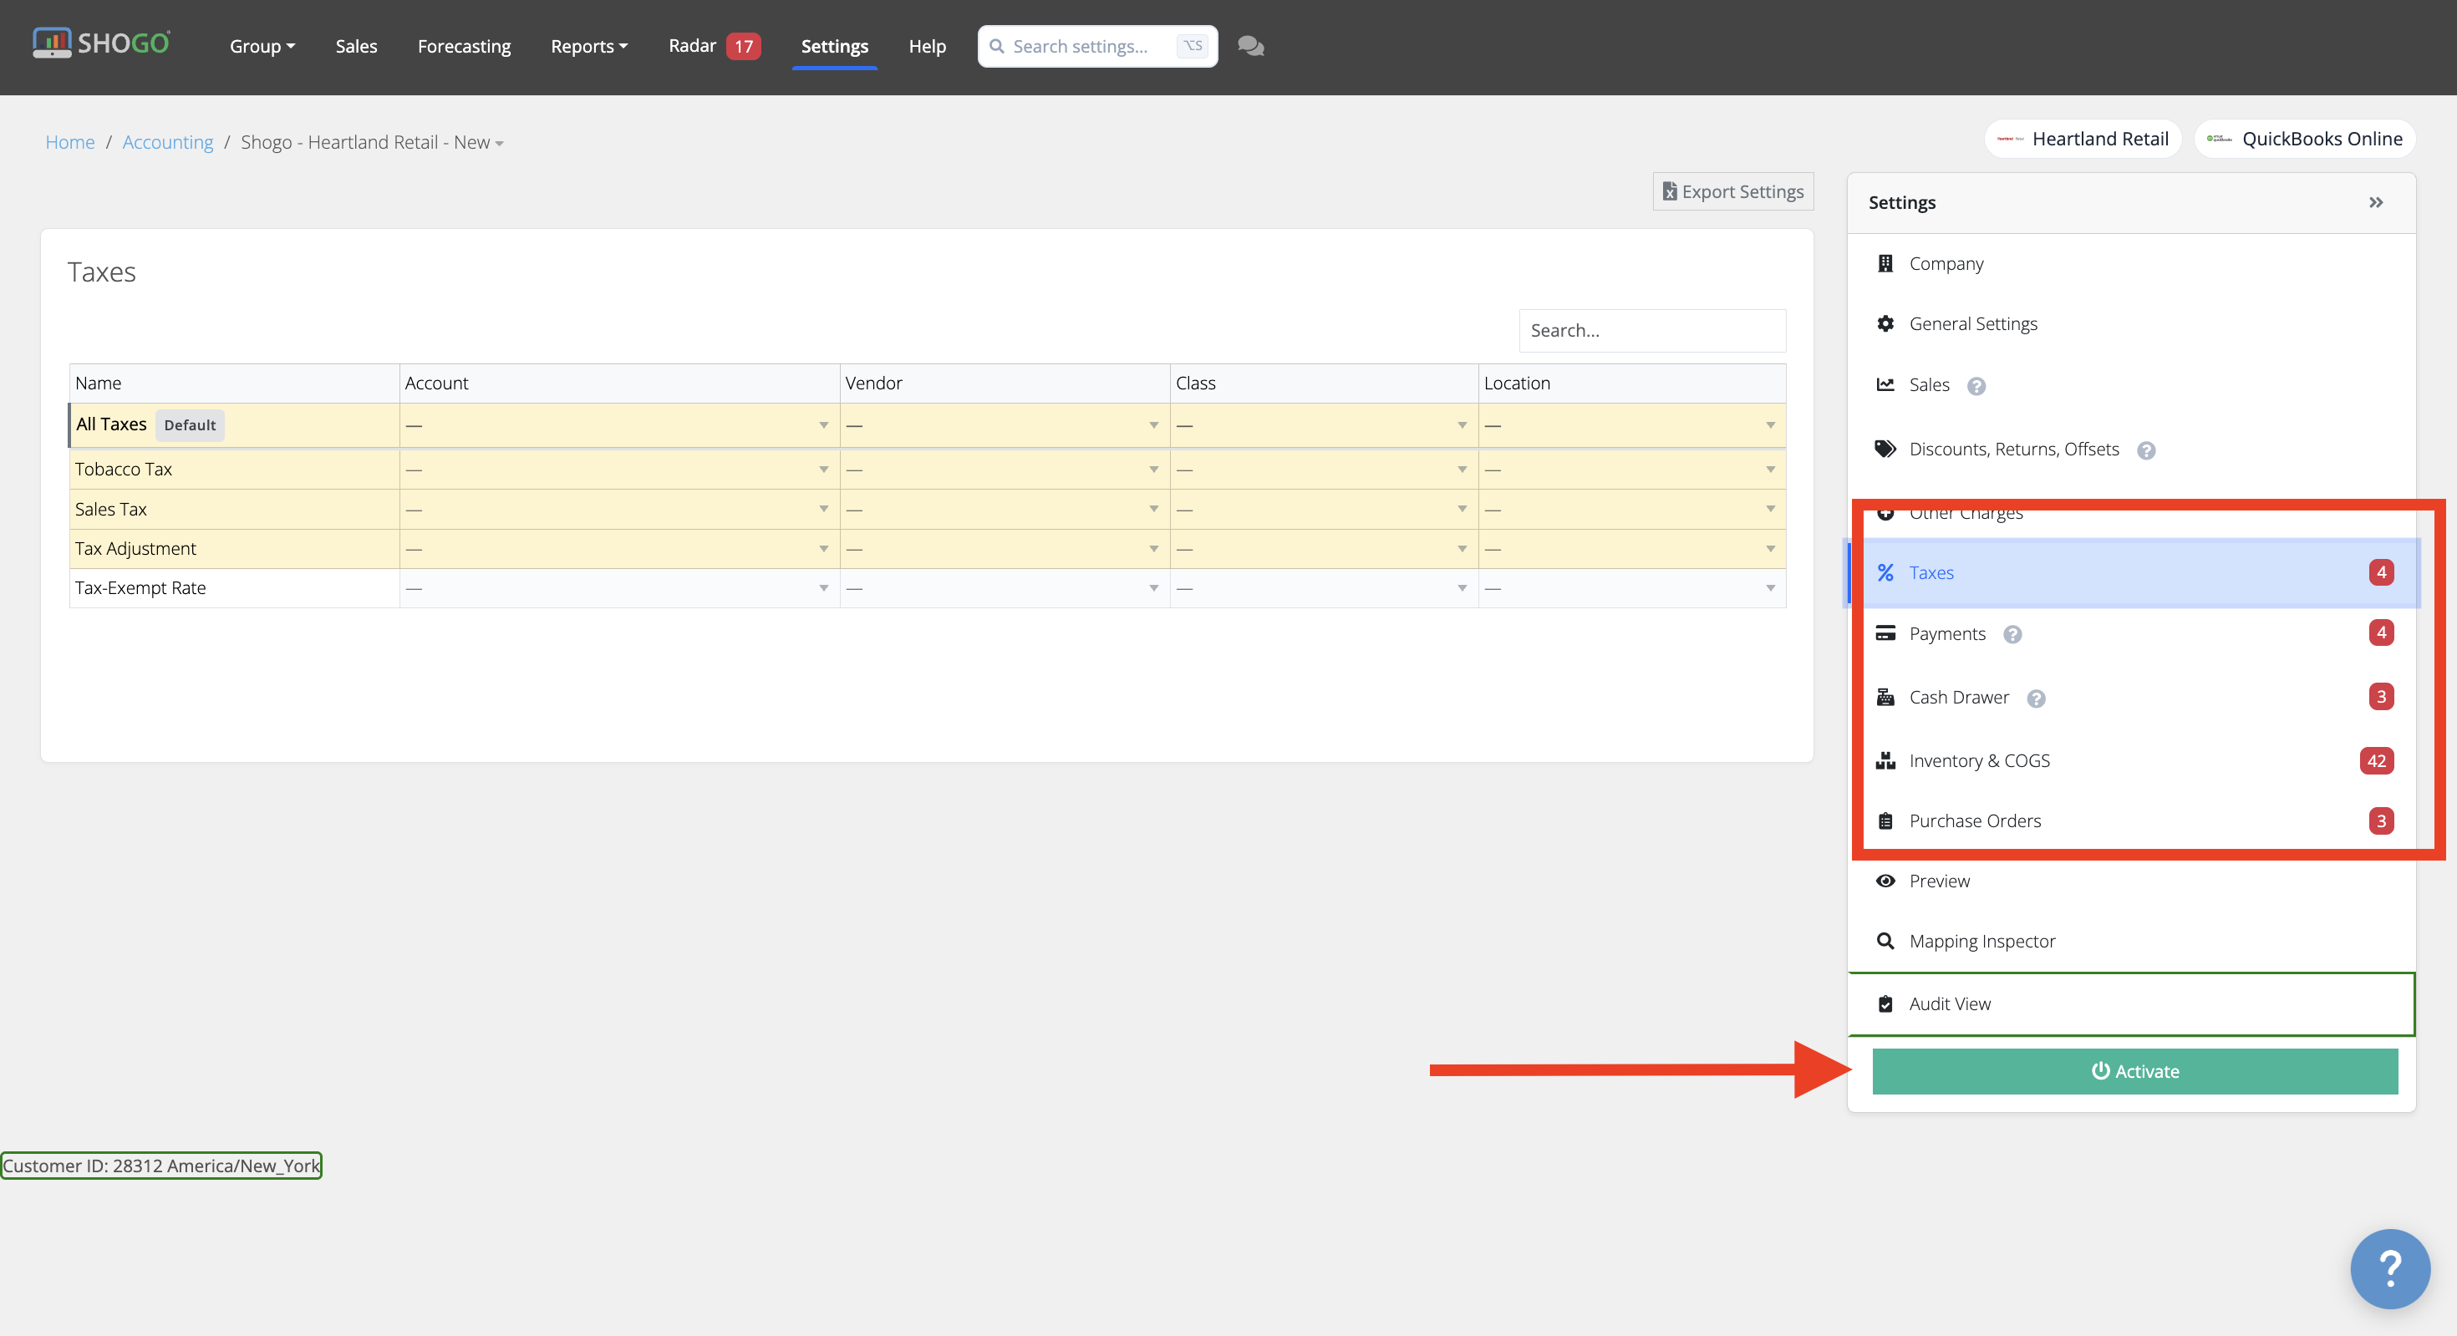Select Settings in top navigation
The image size is (2457, 1336).
coord(834,46)
